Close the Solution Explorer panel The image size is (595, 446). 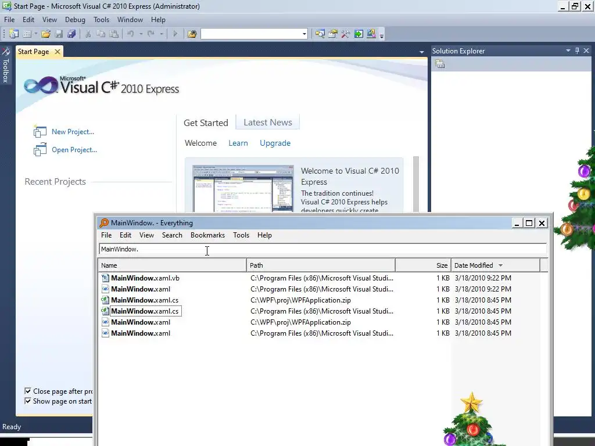586,51
